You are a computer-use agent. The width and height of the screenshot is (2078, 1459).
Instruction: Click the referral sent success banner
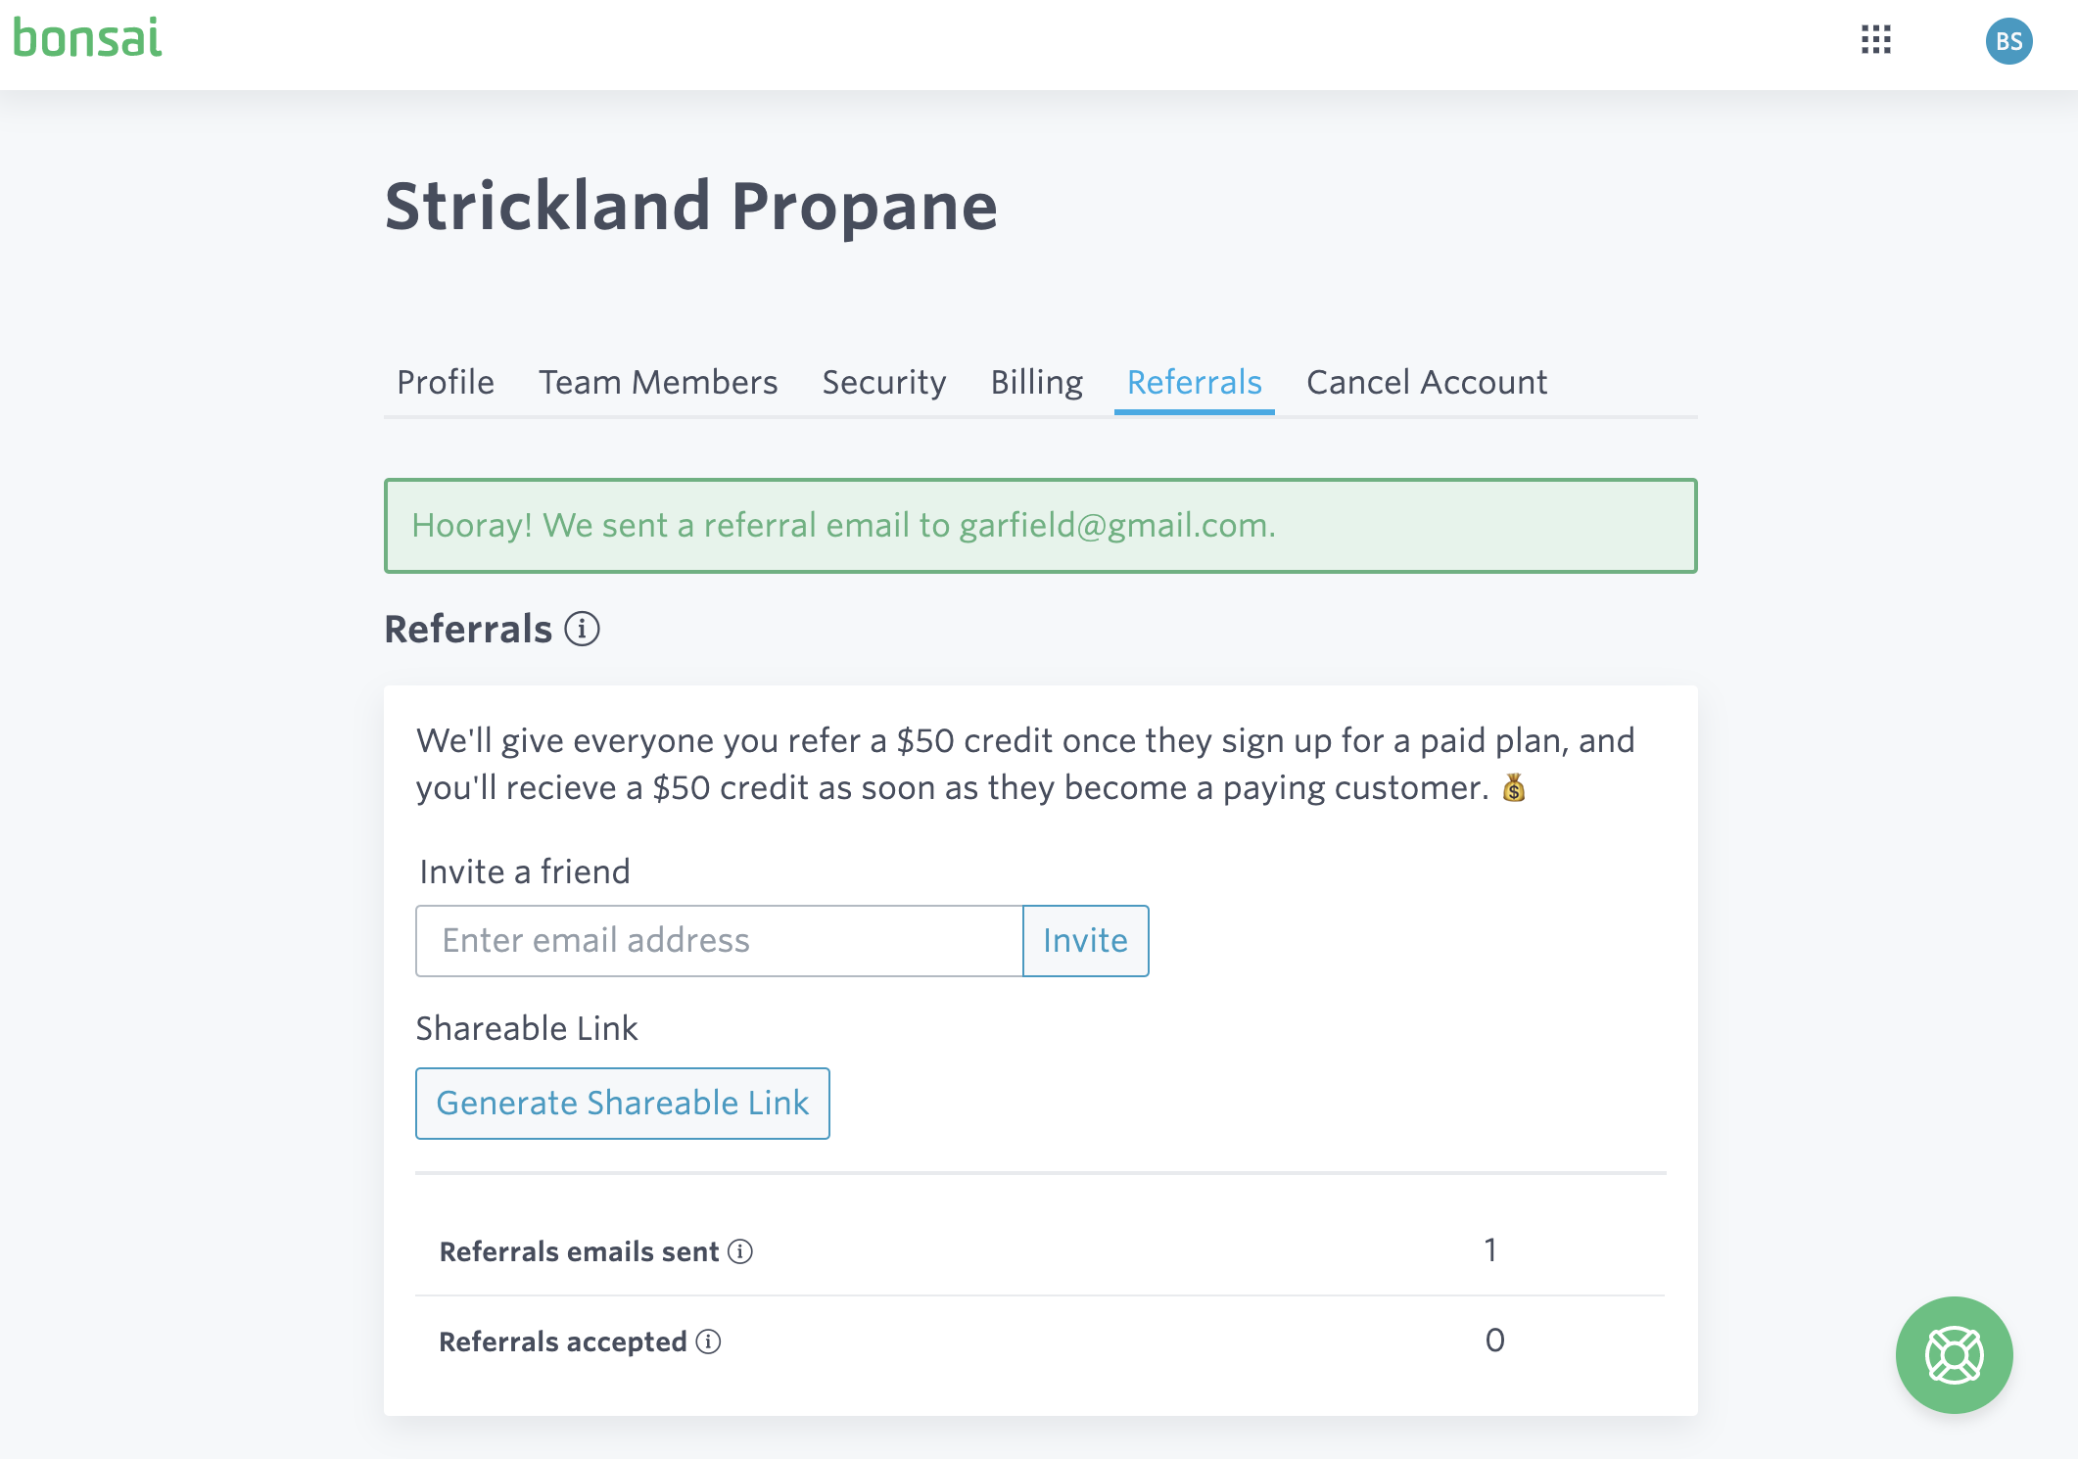tap(1040, 526)
